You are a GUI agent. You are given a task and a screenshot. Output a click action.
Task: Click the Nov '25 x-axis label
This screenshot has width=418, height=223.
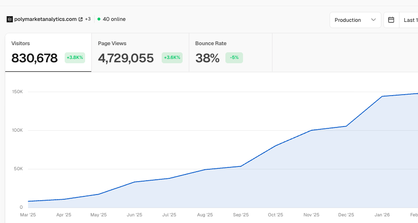tap(311, 215)
